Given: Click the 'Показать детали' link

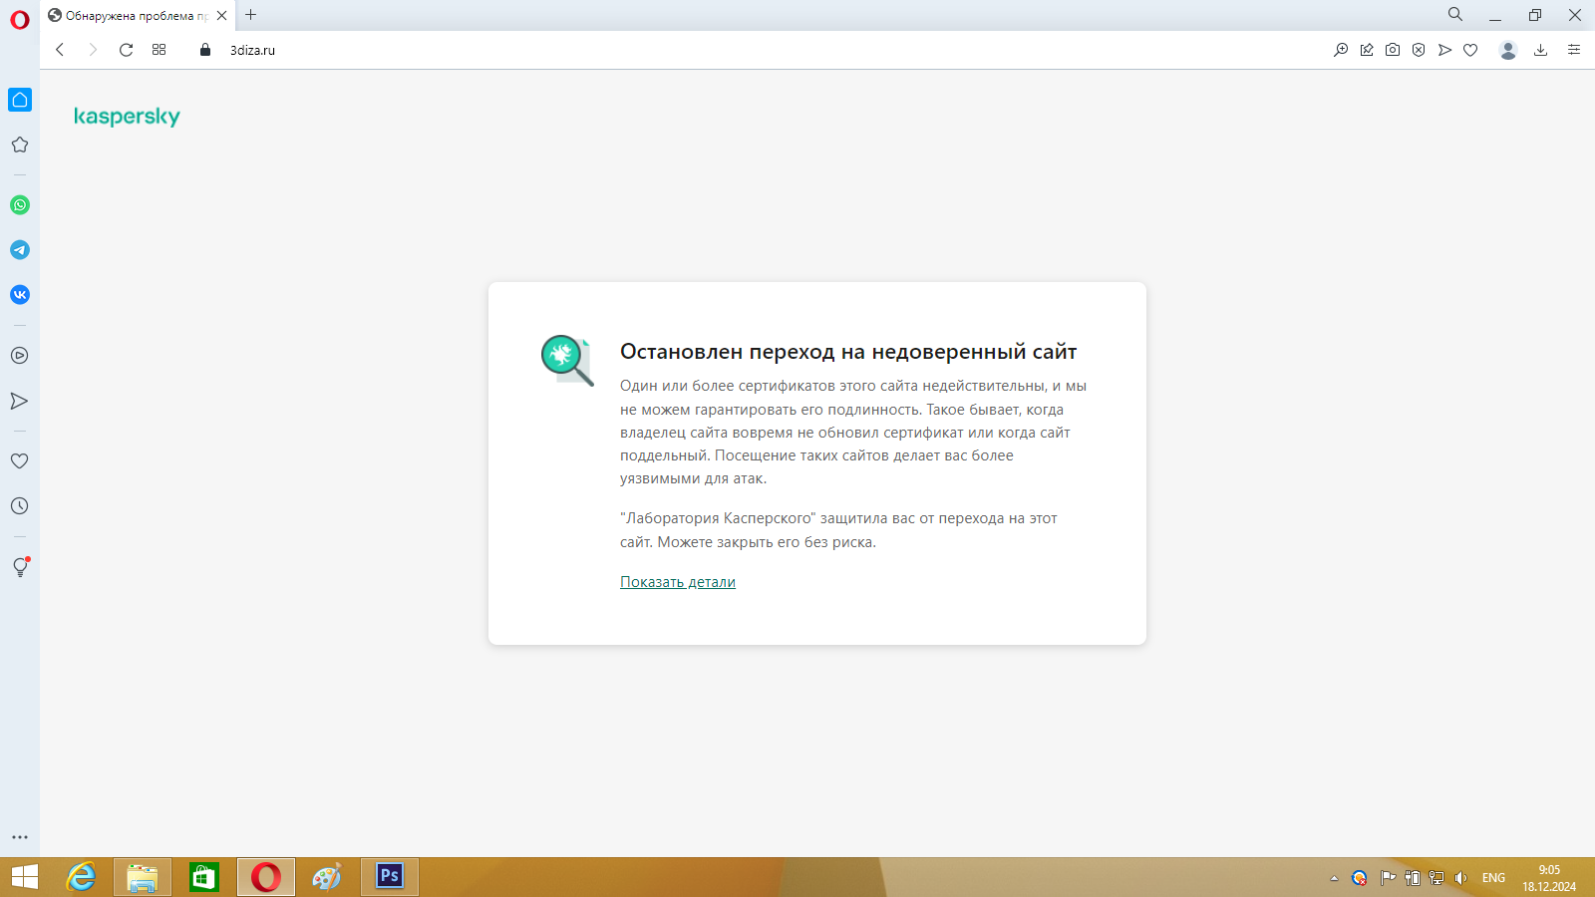Looking at the screenshot, I should coord(678,582).
